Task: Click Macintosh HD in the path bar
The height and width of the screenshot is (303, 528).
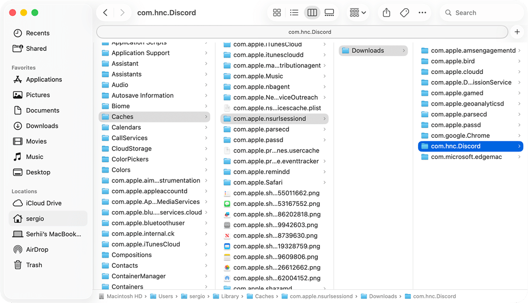Action: (120, 296)
